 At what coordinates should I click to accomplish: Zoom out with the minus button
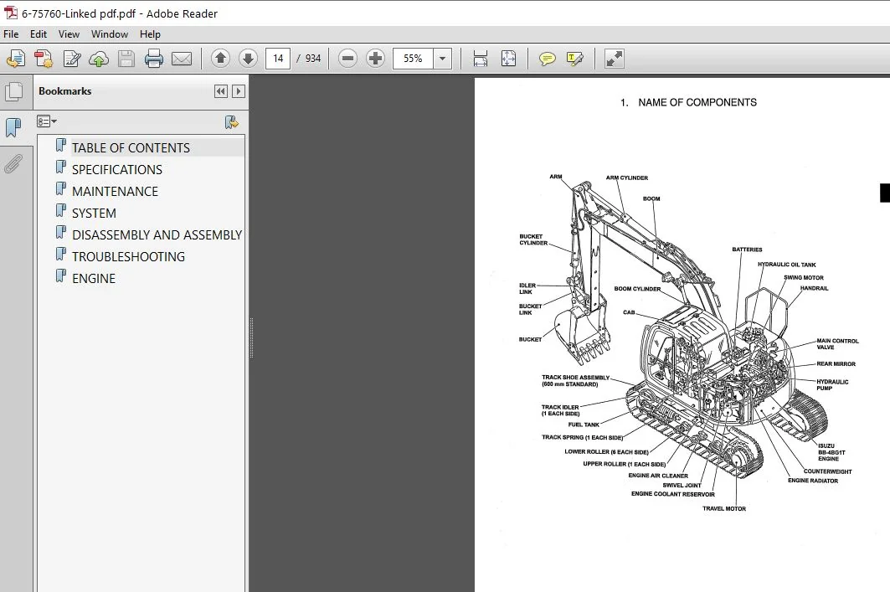(347, 58)
